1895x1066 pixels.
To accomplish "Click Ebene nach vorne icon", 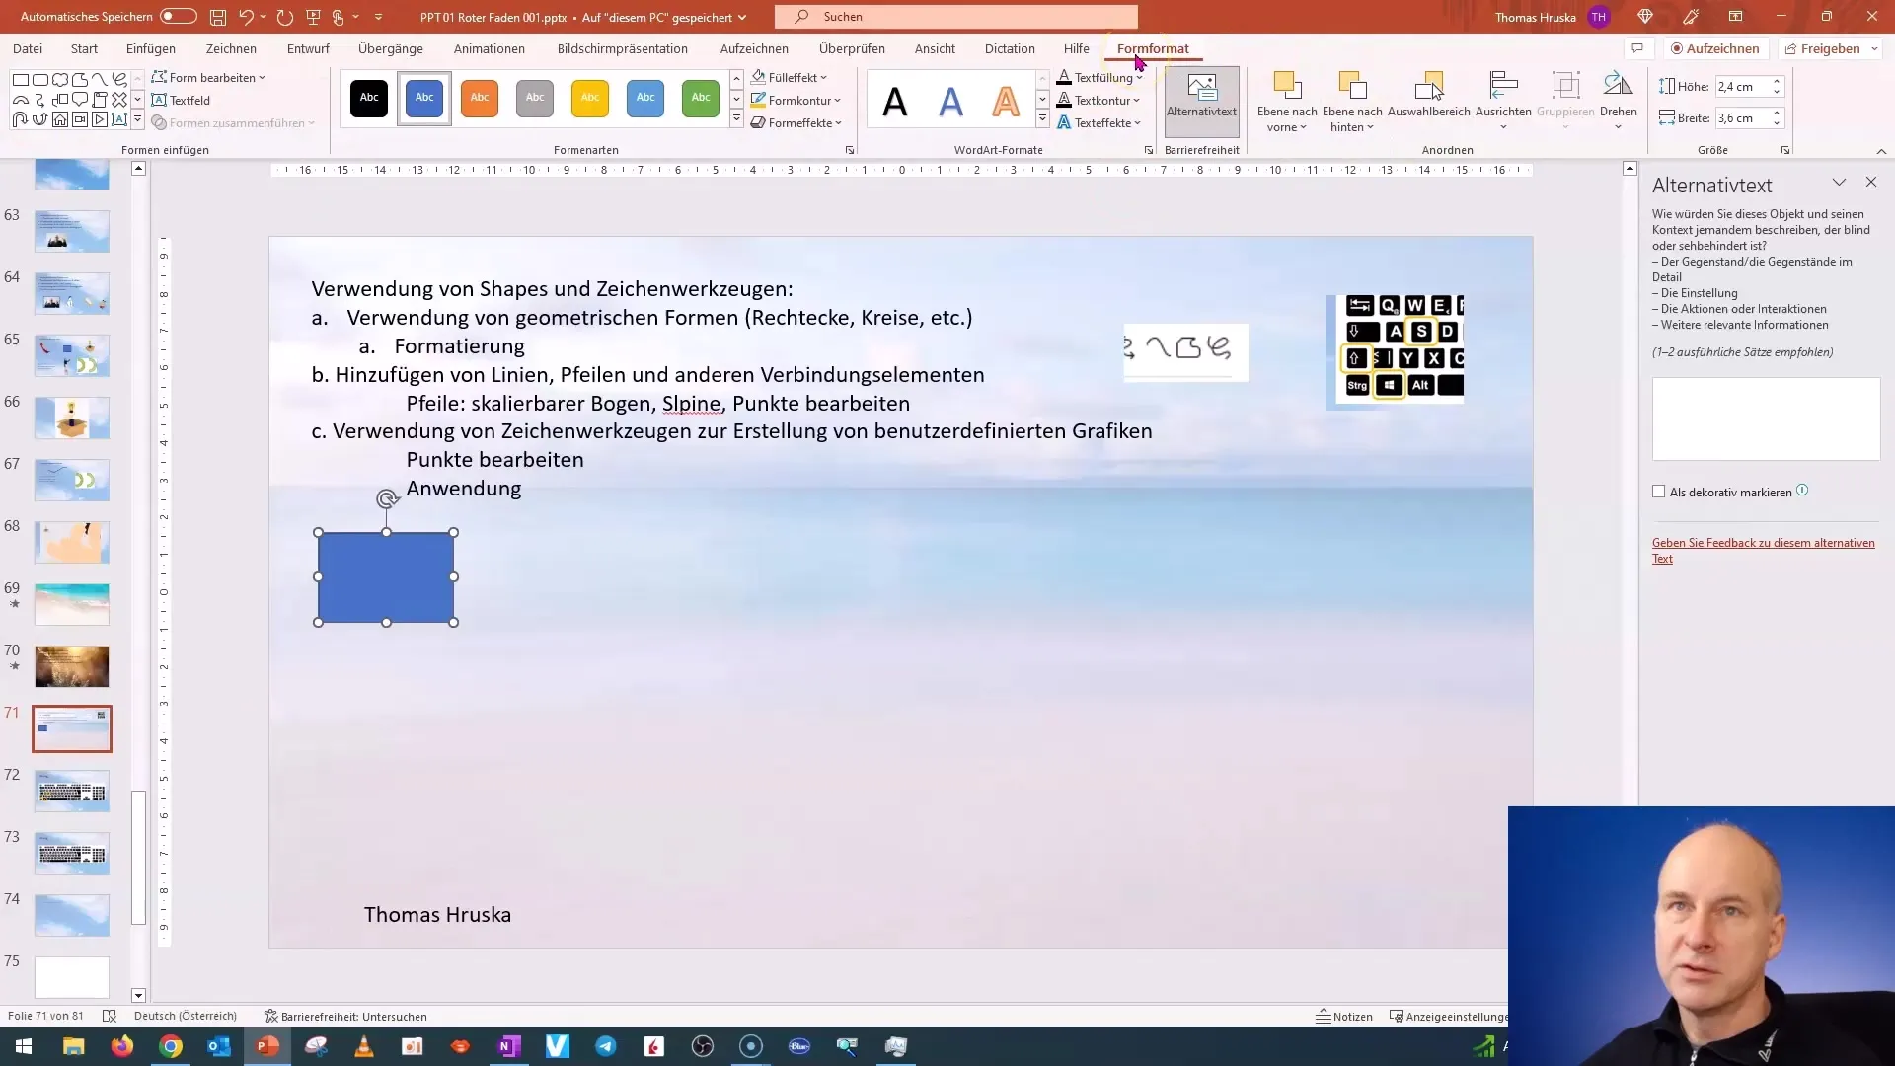I will coord(1287,87).
